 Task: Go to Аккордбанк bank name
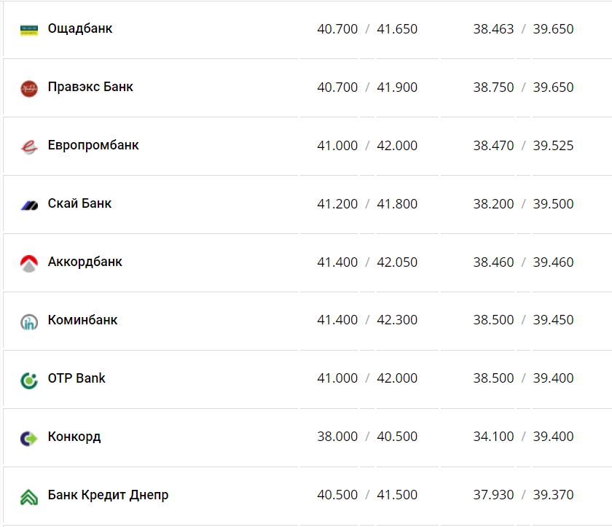tap(85, 262)
